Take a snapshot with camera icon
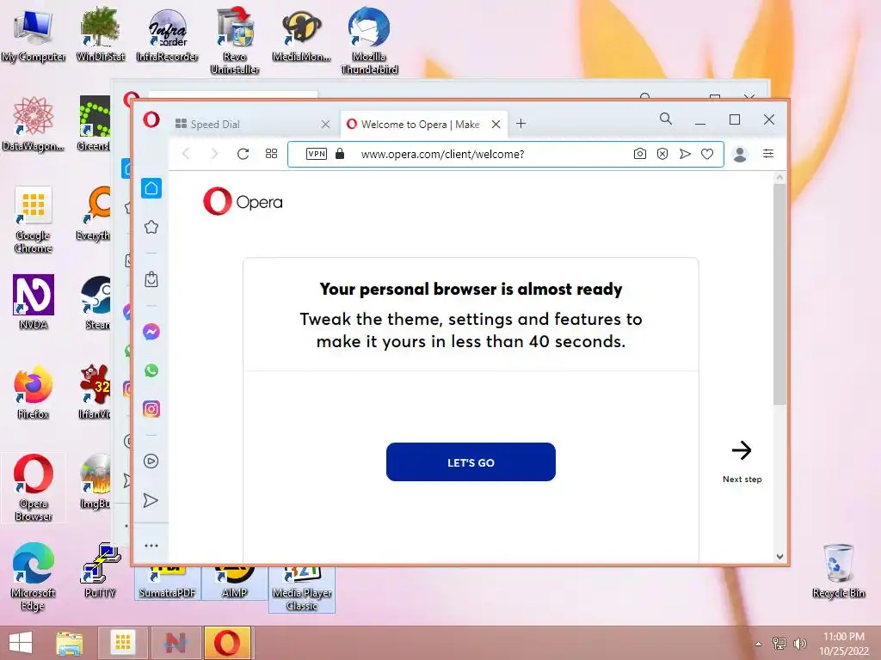This screenshot has width=881, height=660. coord(639,154)
